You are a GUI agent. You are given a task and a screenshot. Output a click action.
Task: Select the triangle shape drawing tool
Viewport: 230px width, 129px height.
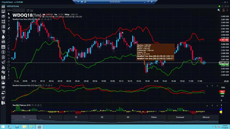click(9, 68)
